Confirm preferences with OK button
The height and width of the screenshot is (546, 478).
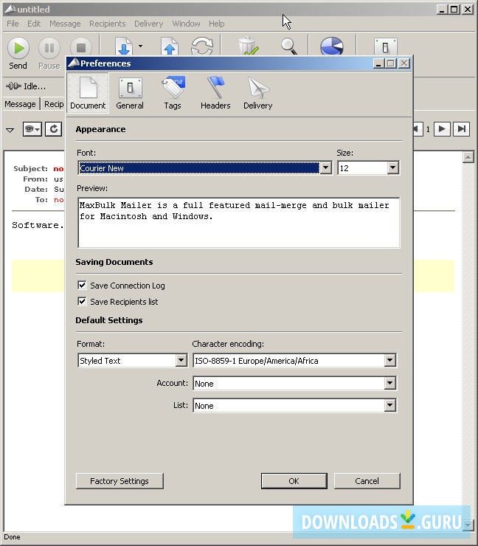click(x=294, y=481)
